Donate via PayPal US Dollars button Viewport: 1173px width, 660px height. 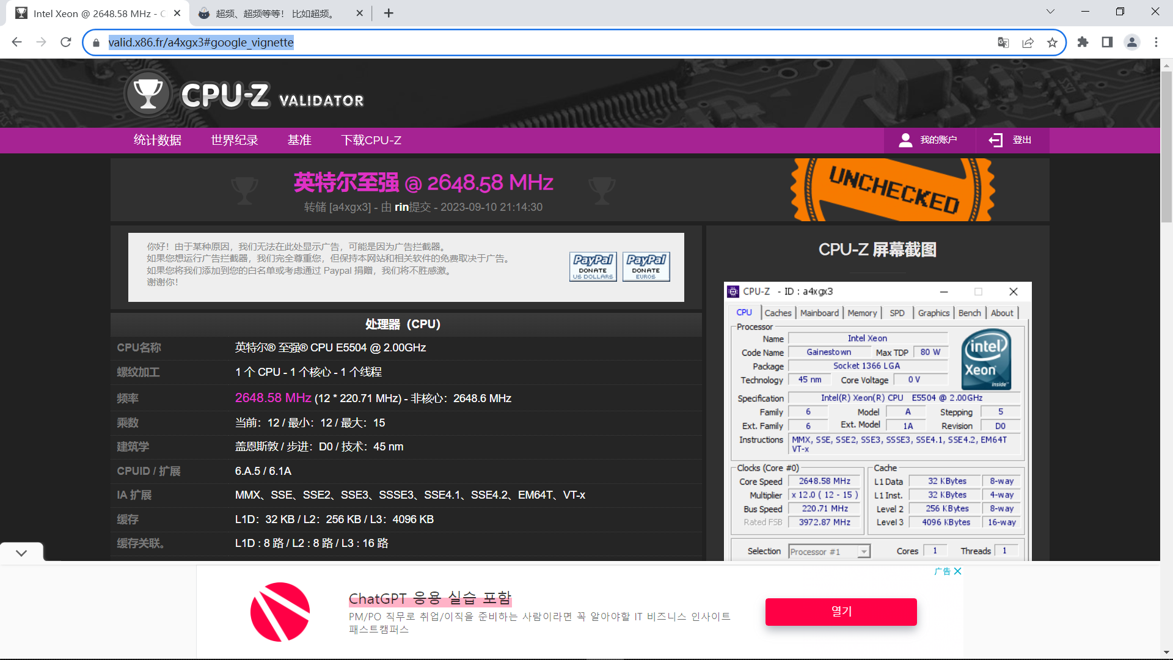coord(593,266)
